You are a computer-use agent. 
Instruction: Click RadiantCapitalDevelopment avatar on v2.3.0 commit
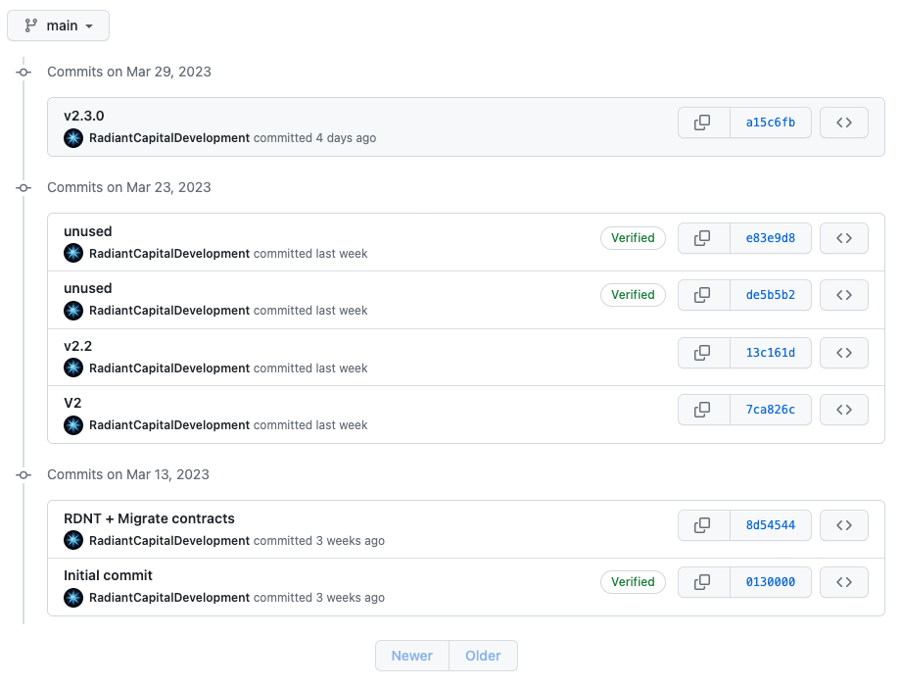(73, 138)
